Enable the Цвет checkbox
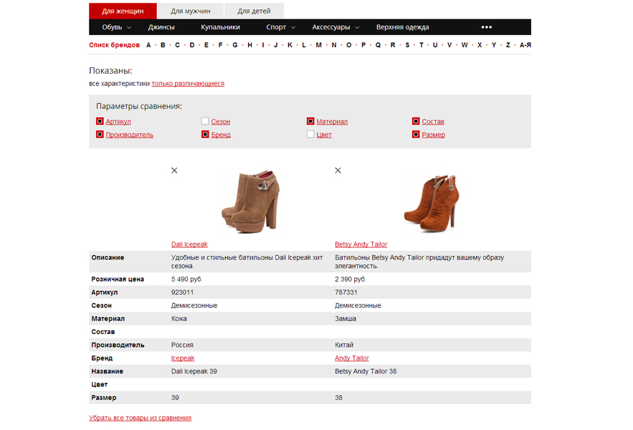Screen dimensions: 633x430 [x=310, y=135]
